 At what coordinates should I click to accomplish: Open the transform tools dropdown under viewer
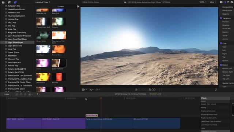point(84,89)
